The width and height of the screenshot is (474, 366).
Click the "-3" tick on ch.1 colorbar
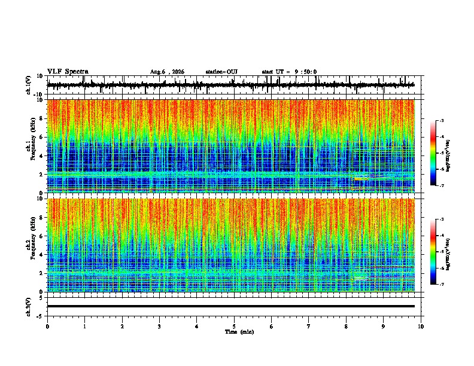point(441,120)
